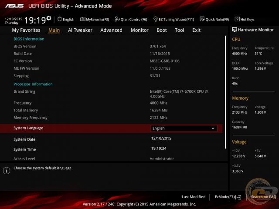Open MyFavorite(F3) from the top toolbar
This screenshot has width=279, height=209.
point(95,19)
